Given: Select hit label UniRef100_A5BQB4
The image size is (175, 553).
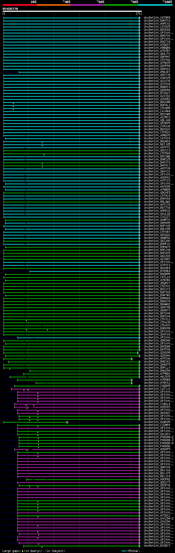Looking at the screenshot, I should click(x=157, y=48).
